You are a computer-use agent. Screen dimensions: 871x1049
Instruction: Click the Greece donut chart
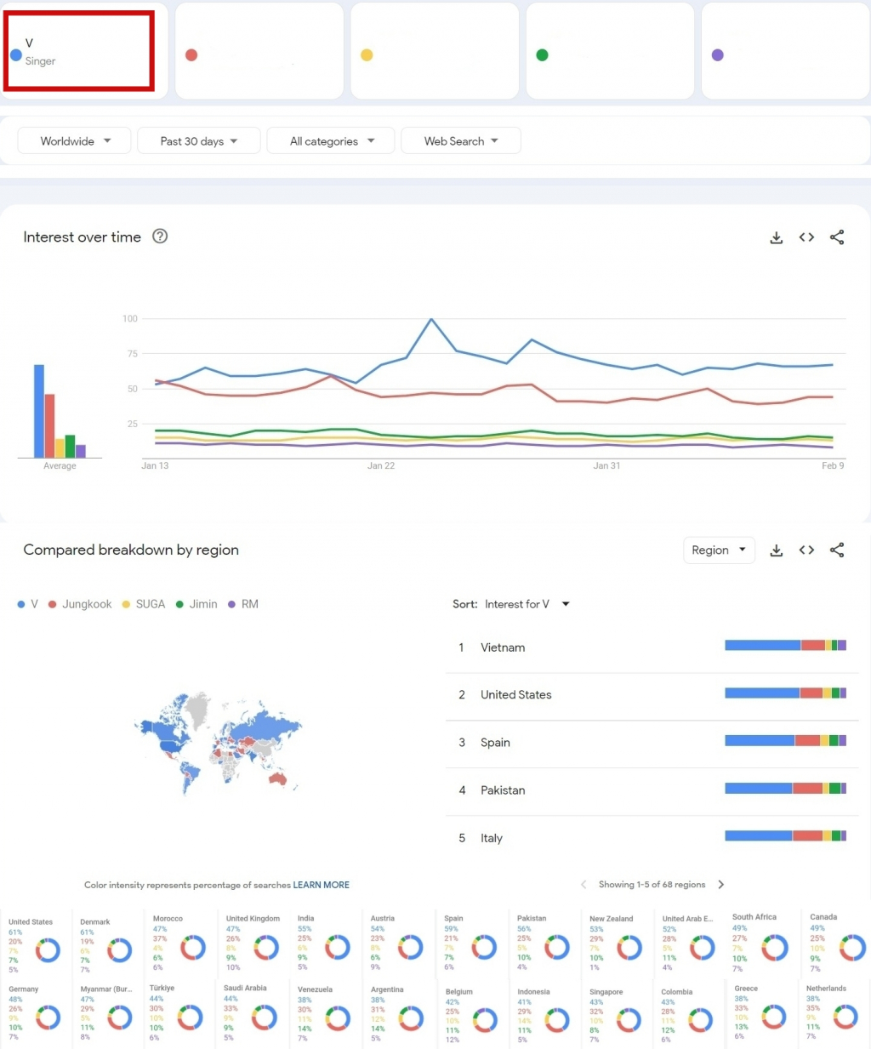tap(774, 1017)
